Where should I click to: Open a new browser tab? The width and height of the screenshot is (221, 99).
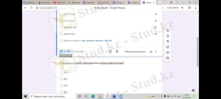(x=160, y=2)
